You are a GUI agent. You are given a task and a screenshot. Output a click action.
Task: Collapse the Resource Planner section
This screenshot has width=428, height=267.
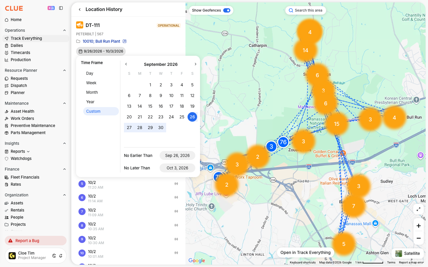click(64, 70)
